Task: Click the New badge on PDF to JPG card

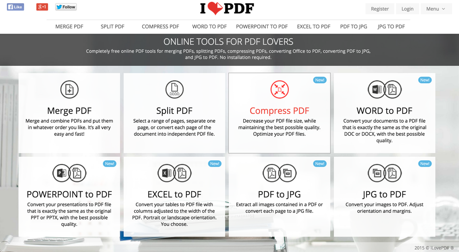Action: [x=320, y=164]
